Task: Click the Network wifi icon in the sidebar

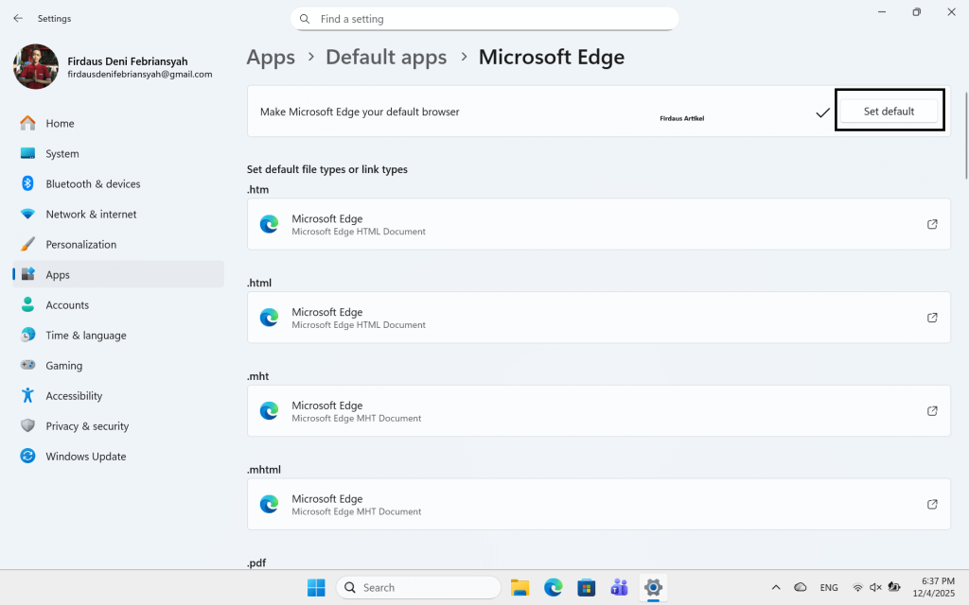Action: point(27,215)
